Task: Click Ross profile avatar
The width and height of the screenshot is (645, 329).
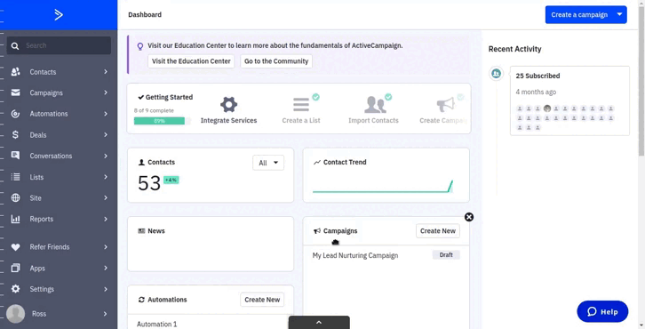Action: click(16, 314)
